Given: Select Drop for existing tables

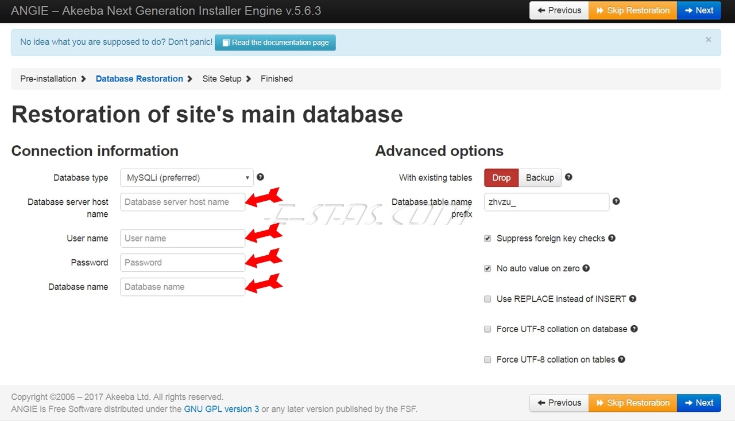Looking at the screenshot, I should point(501,178).
